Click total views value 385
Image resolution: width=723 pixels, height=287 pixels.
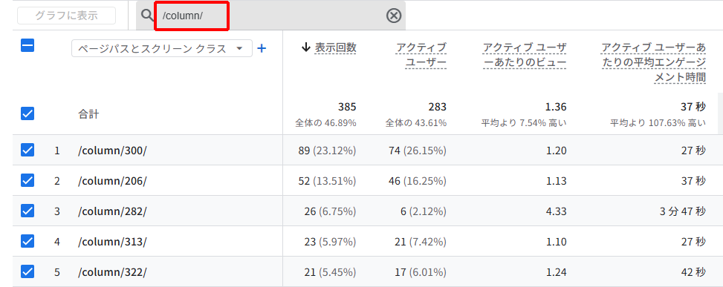point(347,108)
